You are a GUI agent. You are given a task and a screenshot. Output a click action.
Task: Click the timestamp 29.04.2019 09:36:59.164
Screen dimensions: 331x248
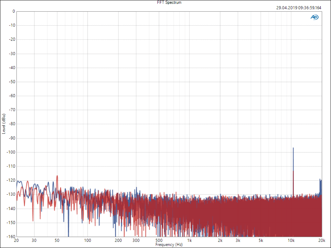click(x=299, y=8)
